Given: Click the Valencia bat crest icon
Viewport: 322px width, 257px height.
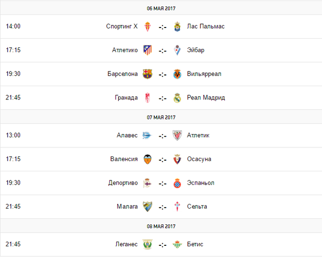Looking at the screenshot, I should (x=147, y=159).
